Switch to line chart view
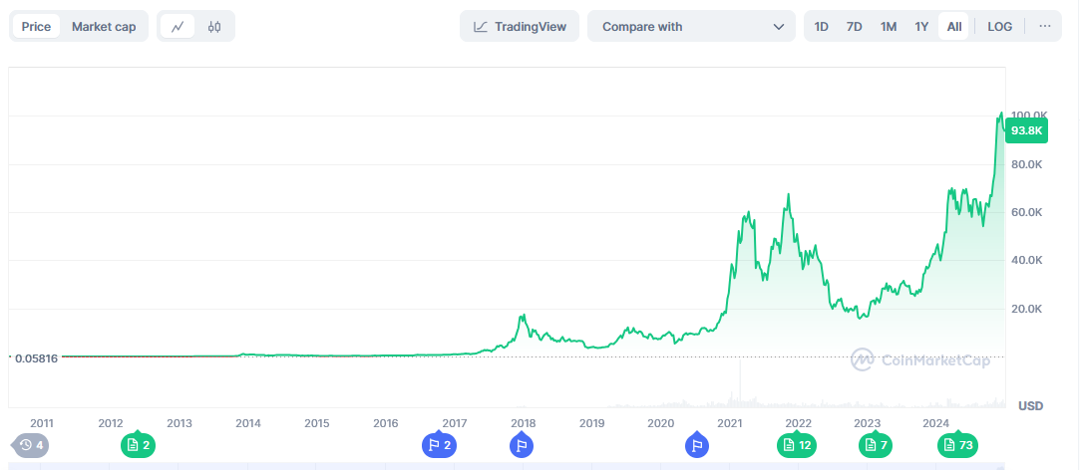Screen dimensions: 1080x470 pos(179,27)
